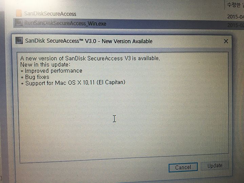Click blank dialog area left of Cancel button
Screen dimensions: 244x183
click(x=92, y=170)
